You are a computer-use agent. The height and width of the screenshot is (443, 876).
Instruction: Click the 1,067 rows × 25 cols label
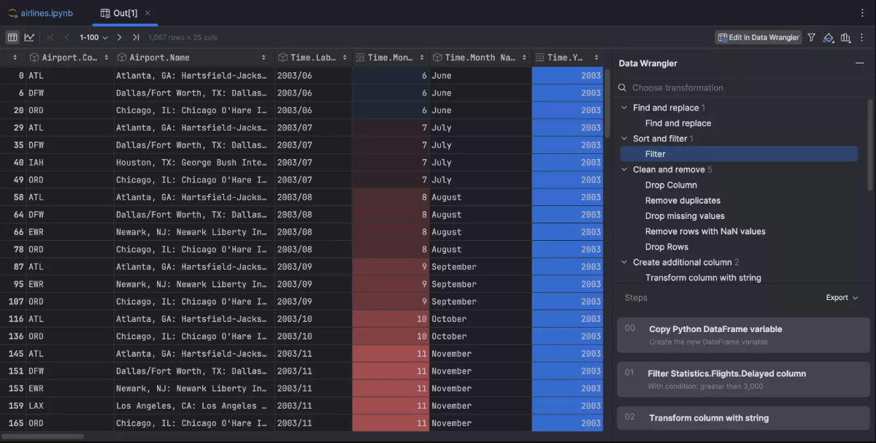tap(182, 37)
